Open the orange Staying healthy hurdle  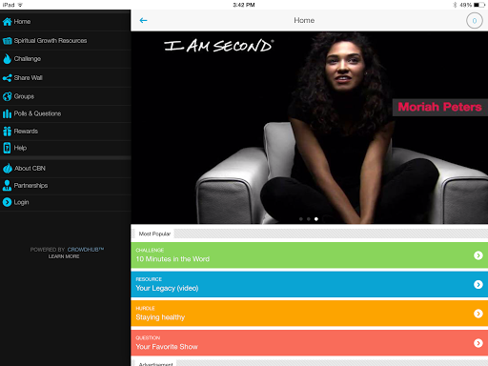click(309, 314)
